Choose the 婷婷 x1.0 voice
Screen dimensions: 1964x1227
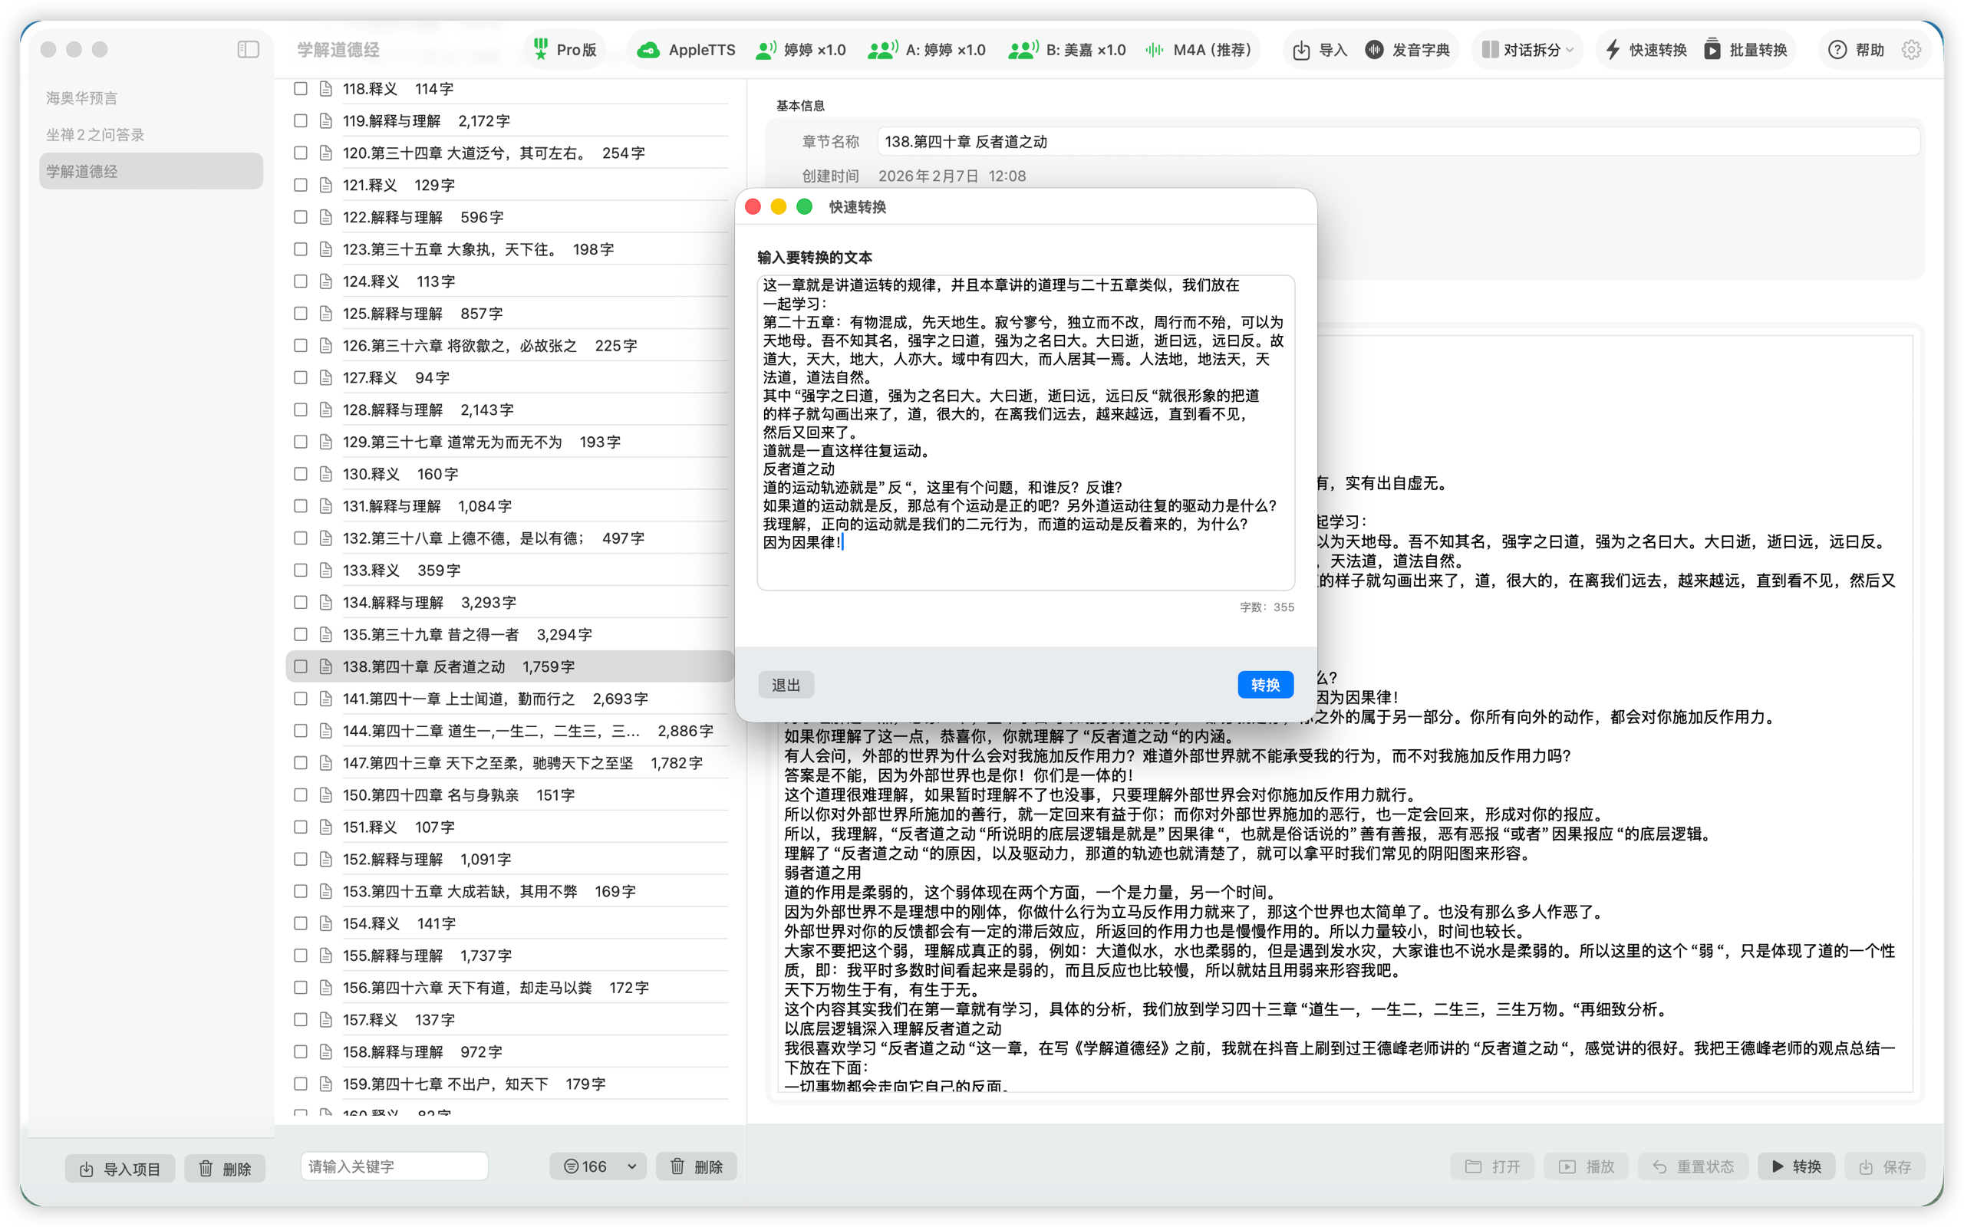pos(800,50)
